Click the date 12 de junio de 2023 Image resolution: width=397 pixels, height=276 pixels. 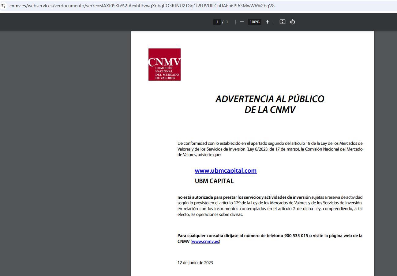coord(195,263)
